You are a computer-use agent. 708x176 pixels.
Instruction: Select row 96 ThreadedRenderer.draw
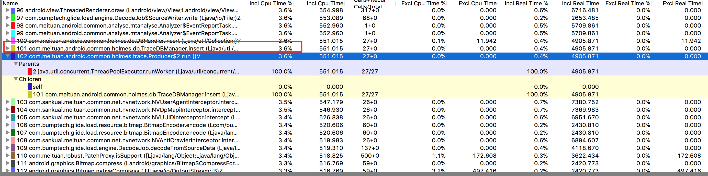(355, 10)
